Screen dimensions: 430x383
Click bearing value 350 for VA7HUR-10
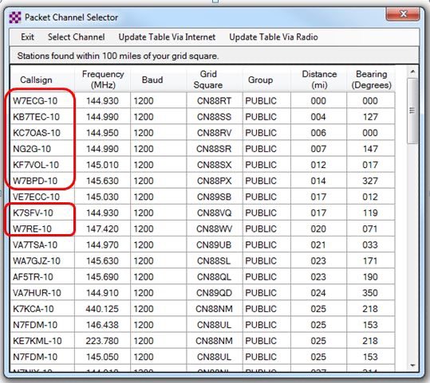[x=370, y=293]
